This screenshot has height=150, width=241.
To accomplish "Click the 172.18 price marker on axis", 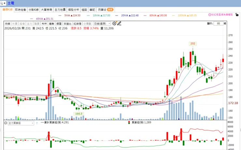I will click(x=233, y=103).
